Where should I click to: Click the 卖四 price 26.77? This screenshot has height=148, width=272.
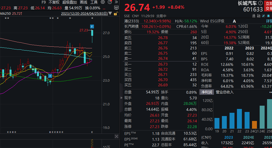pyautogui.click(x=163, y=43)
